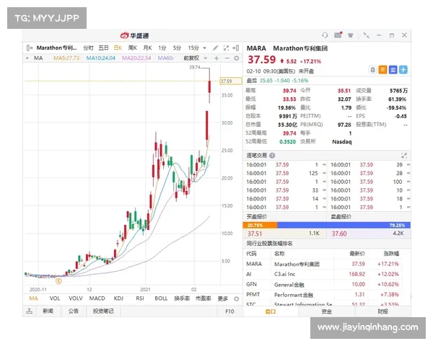Click the earnings E marker on chart
The width and height of the screenshot is (433, 346).
coord(58,281)
